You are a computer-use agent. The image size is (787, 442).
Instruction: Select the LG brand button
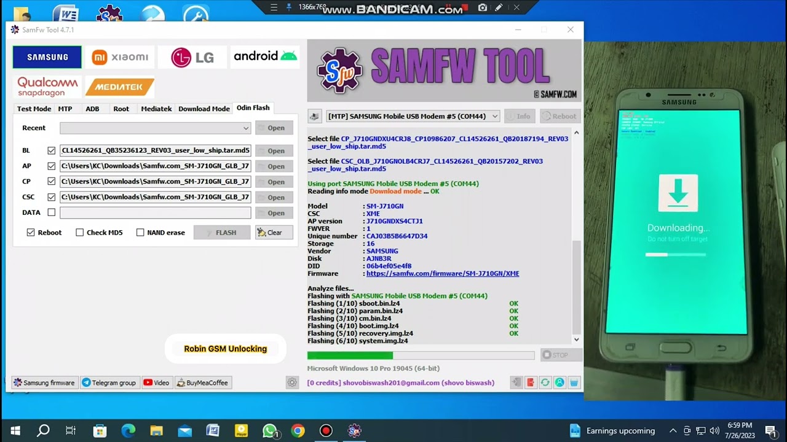(x=192, y=57)
